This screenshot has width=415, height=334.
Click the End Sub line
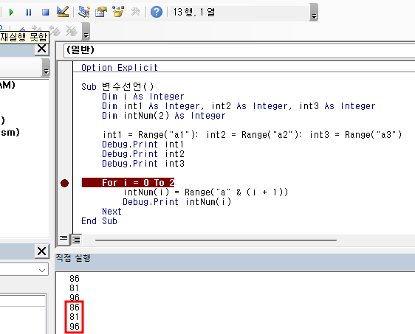point(99,221)
